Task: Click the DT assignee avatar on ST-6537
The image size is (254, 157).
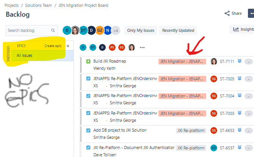Action: click(x=214, y=148)
